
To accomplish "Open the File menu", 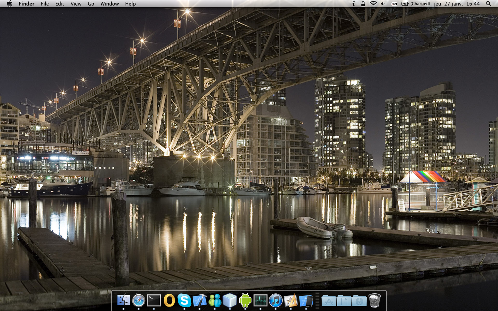I will 45,4.
